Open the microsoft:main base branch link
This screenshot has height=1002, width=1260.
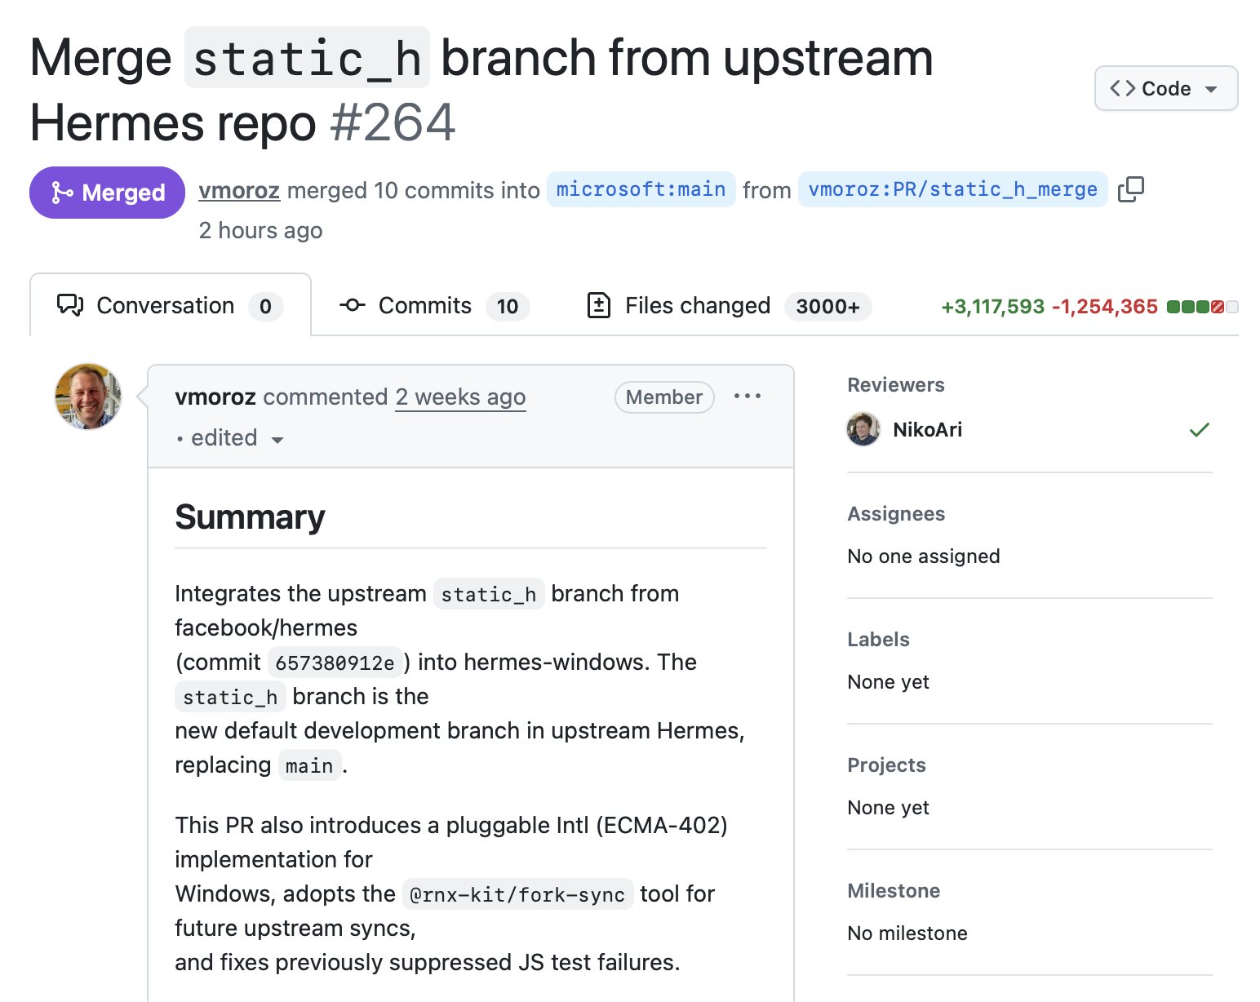click(641, 189)
